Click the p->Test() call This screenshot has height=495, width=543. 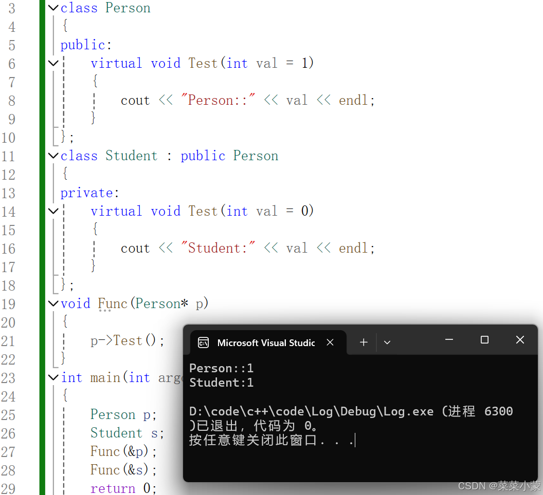pos(127,341)
